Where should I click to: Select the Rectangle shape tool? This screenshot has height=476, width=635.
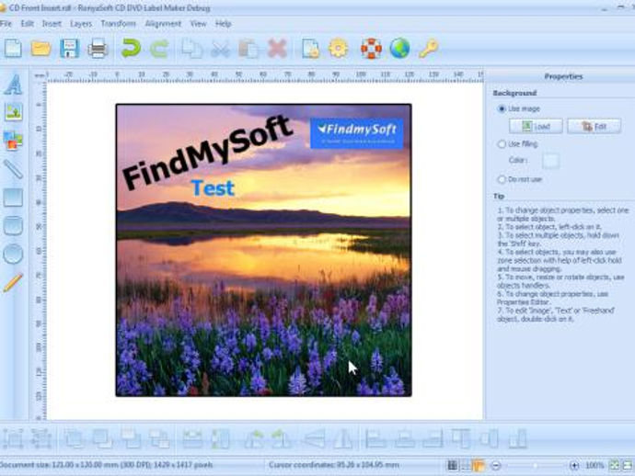(x=13, y=198)
